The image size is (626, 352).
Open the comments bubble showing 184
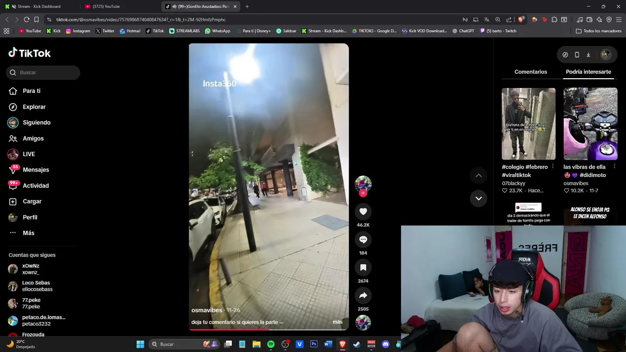[363, 240]
